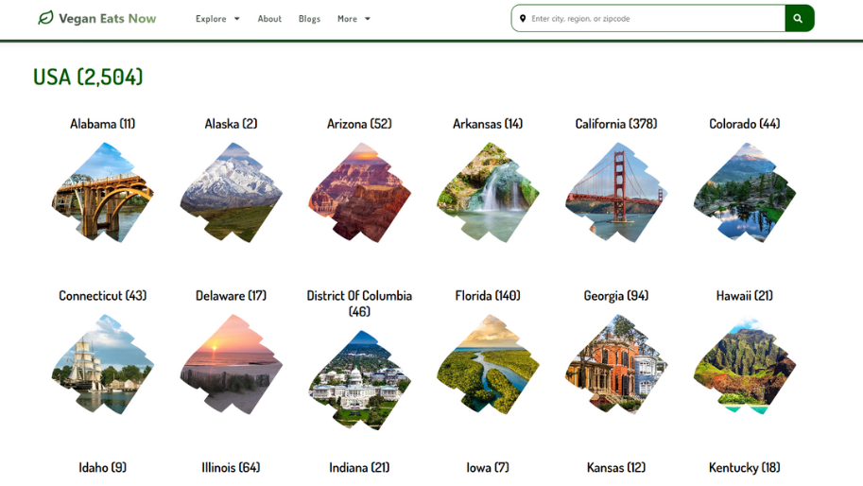
Task: Select the Florida wetlands thumbnail
Action: [488, 365]
